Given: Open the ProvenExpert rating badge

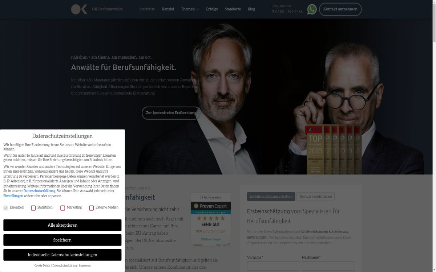Looking at the screenshot, I should [211, 220].
